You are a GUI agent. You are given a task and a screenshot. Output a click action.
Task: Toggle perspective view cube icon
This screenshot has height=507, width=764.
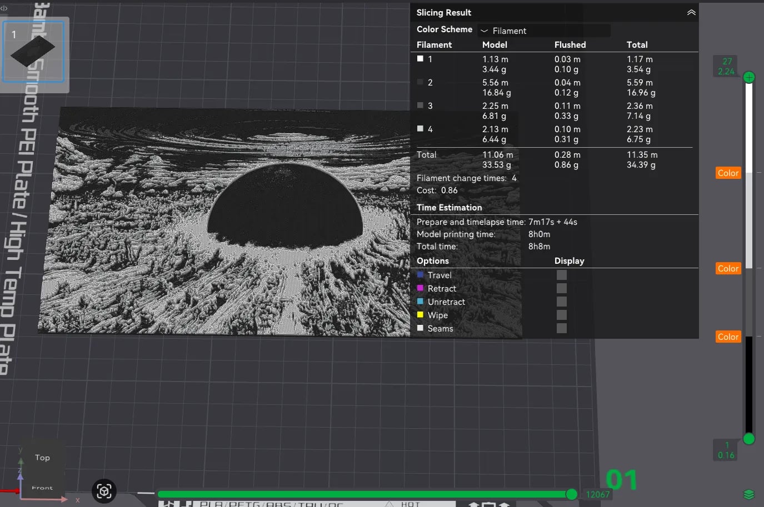pos(104,491)
